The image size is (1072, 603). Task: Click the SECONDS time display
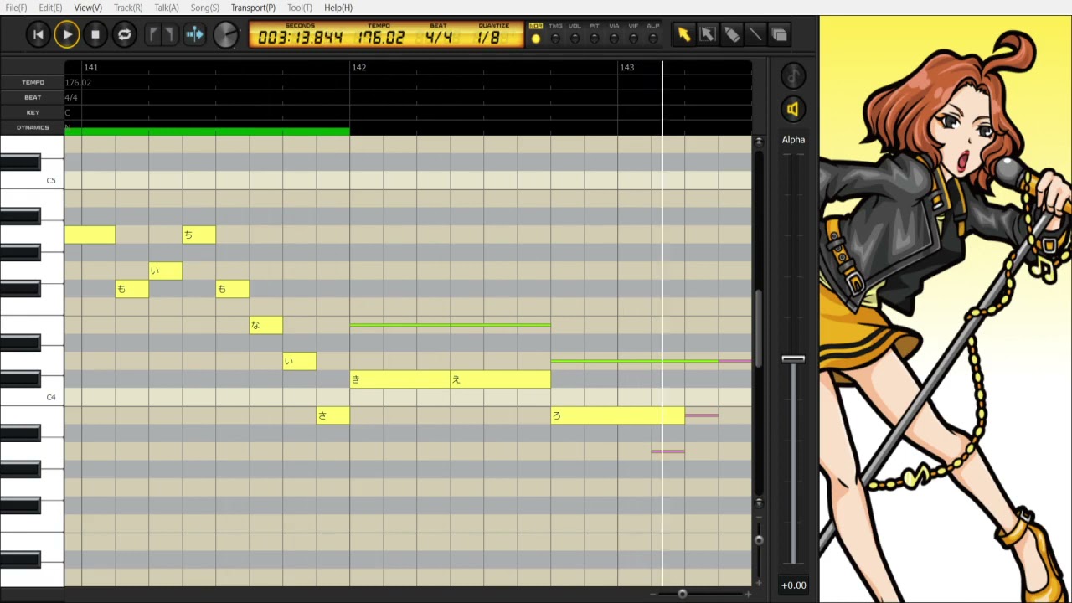tap(300, 34)
